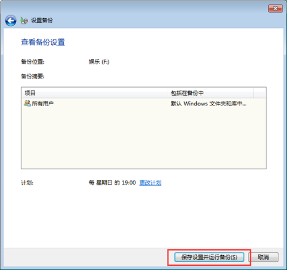Click the 包括在备份中 column header
The height and width of the screenshot is (270, 287).
(x=211, y=93)
